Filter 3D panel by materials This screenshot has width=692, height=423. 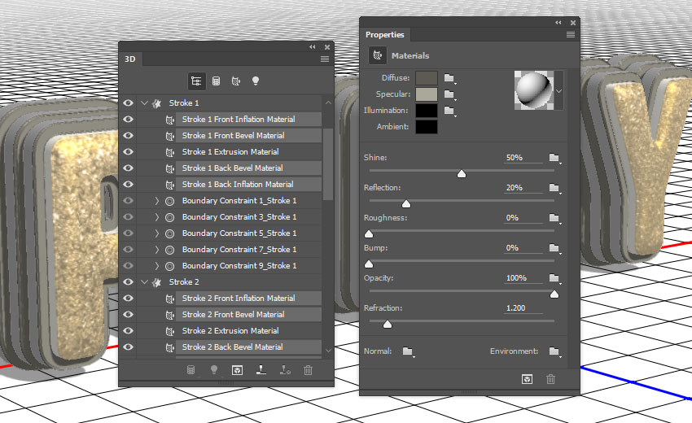point(236,81)
